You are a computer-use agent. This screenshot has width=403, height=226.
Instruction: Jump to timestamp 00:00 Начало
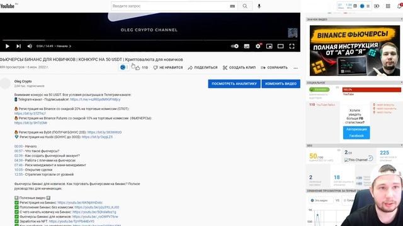[x=18, y=146]
